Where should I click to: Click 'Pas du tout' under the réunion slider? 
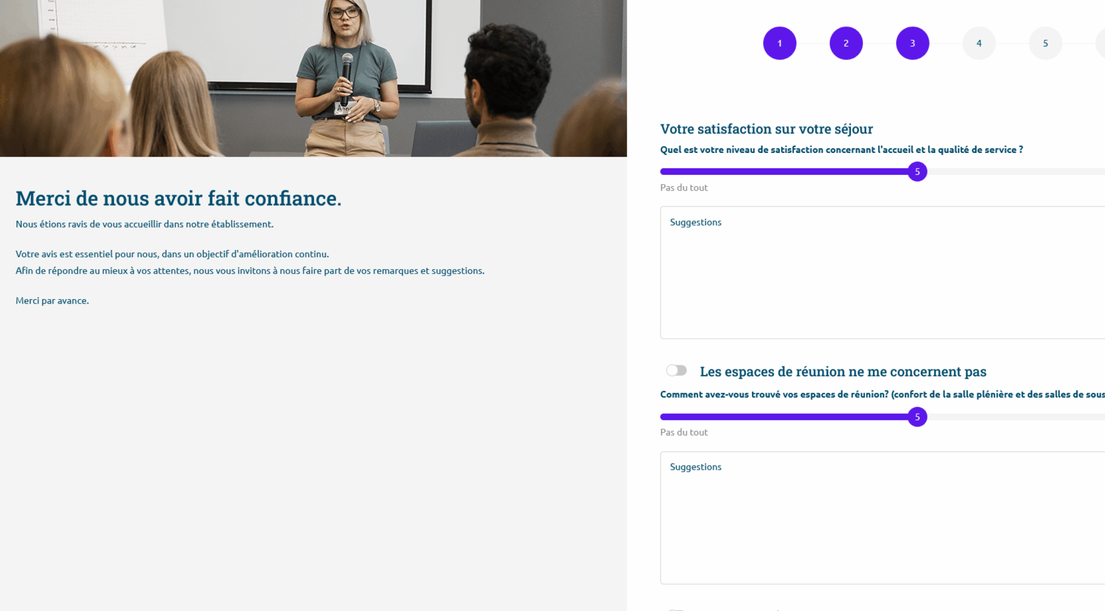point(684,432)
